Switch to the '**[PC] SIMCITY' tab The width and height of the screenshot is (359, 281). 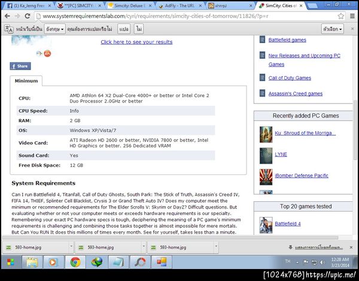point(79,6)
